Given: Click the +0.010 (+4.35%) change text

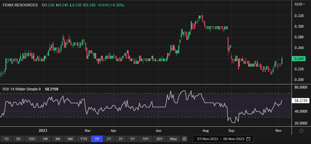Looking at the screenshot, I should pyautogui.click(x=111, y=5).
